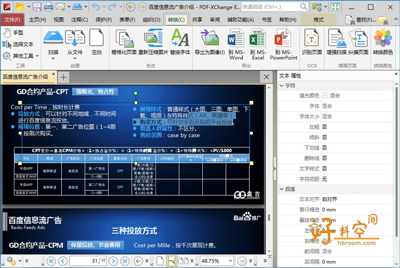Export to MS-Excel

pos(258,45)
